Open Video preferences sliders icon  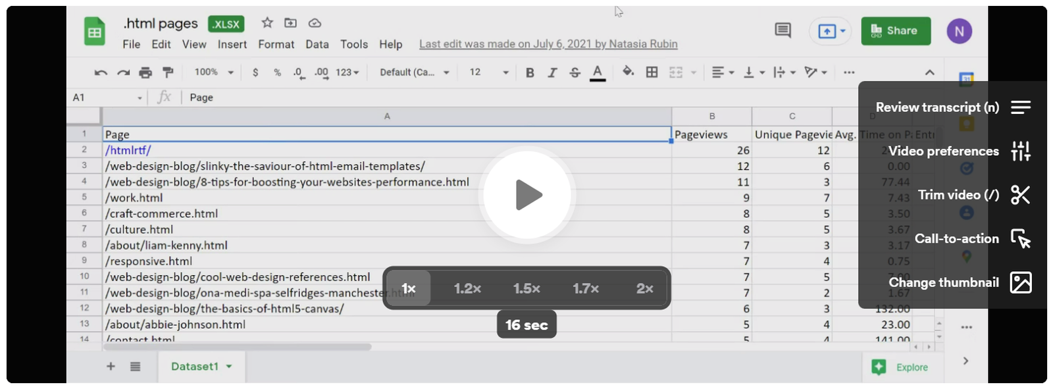click(x=1020, y=151)
